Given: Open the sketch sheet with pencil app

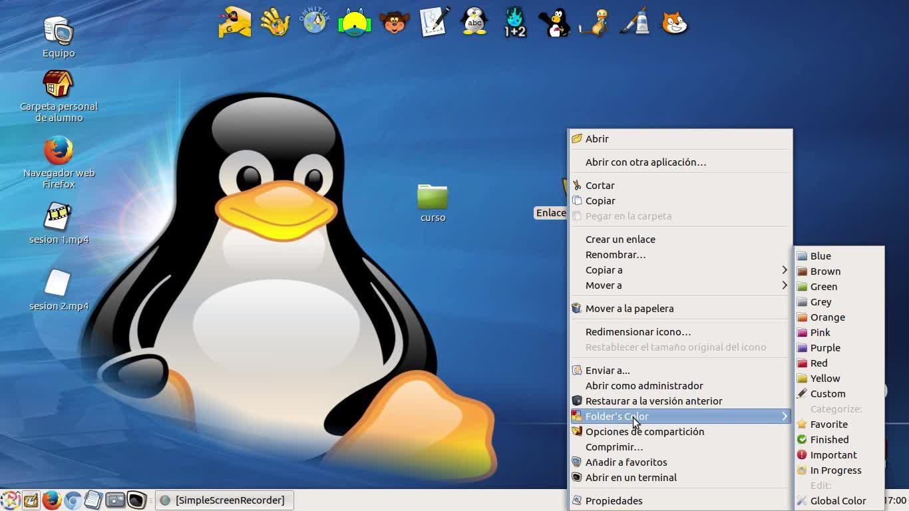Looking at the screenshot, I should (435, 22).
